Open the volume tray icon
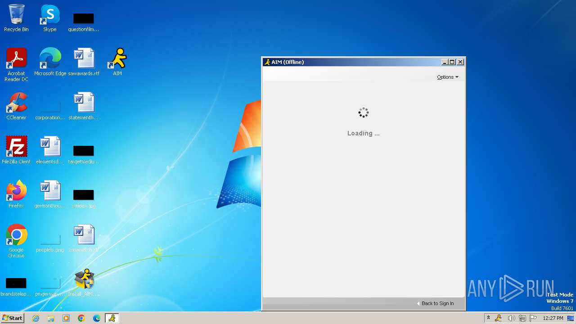Image resolution: width=576 pixels, height=324 pixels. (511, 318)
